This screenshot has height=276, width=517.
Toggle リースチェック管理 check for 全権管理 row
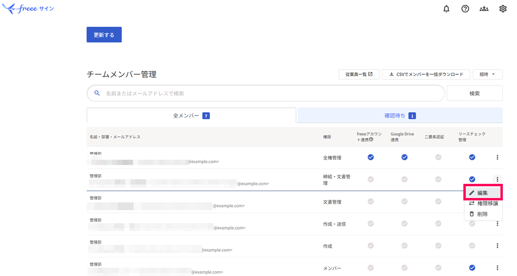472,158
